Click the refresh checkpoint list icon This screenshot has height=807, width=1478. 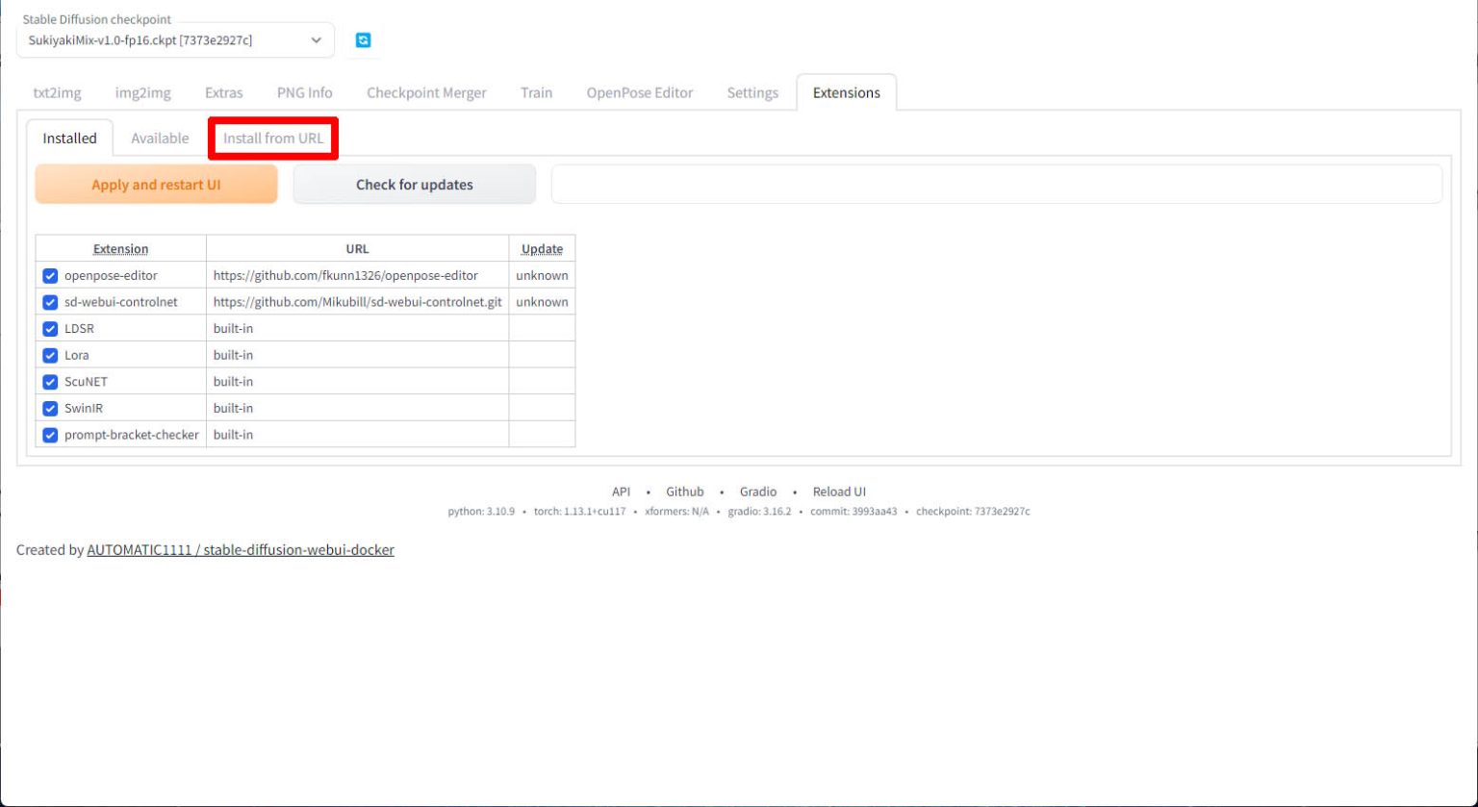363,40
